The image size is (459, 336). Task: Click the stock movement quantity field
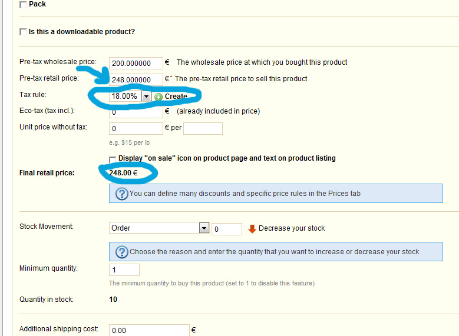coord(227,229)
